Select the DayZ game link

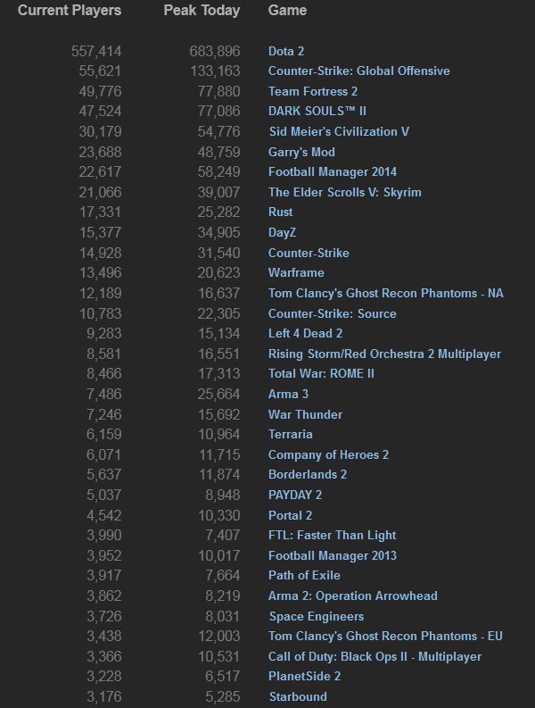pos(284,232)
